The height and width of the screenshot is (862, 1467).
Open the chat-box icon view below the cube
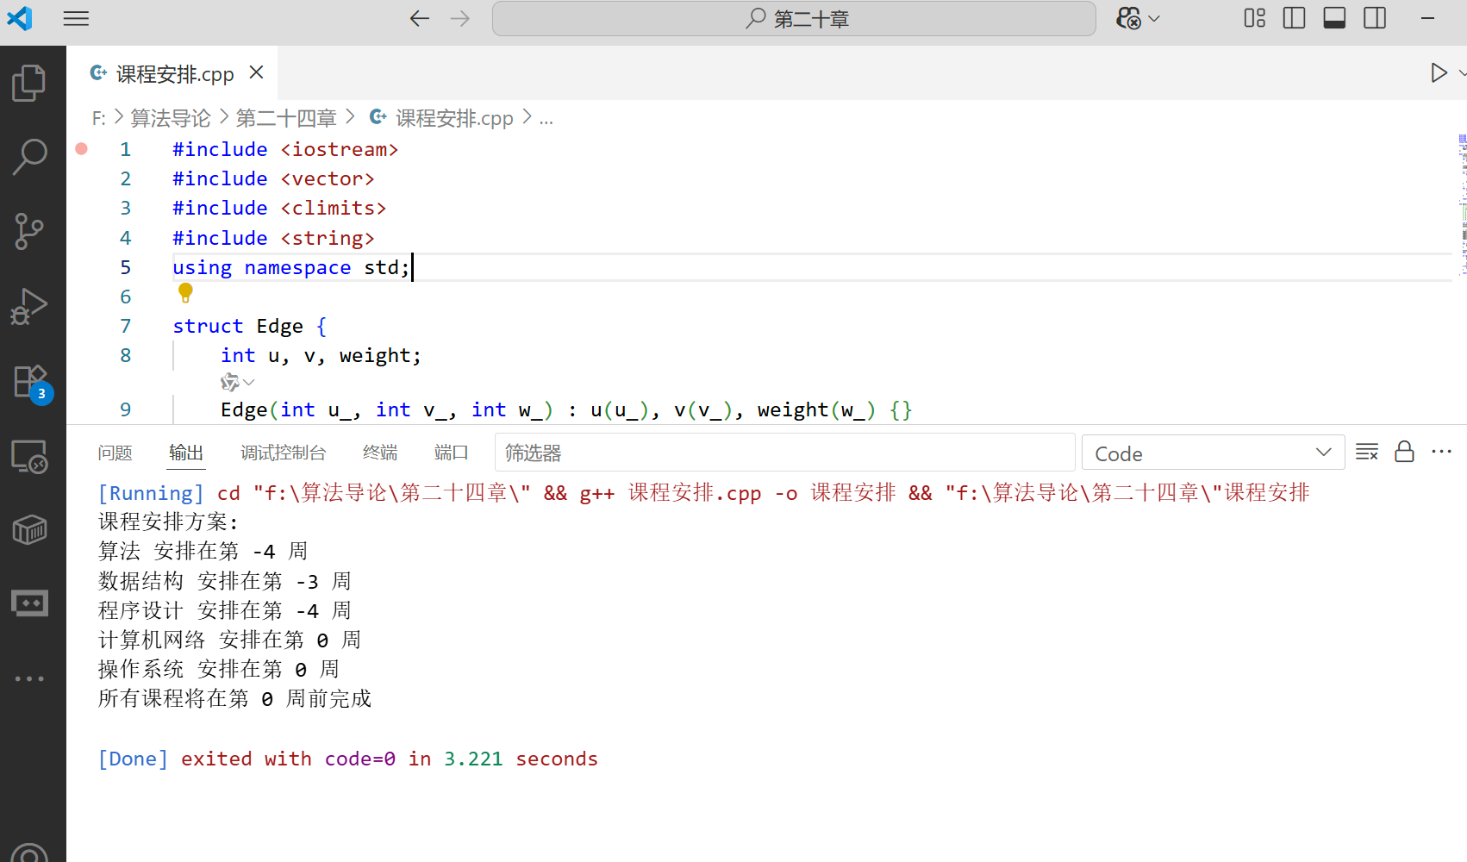coord(29,603)
